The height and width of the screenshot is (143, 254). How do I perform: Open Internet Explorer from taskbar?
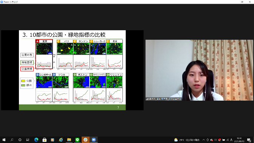click(x=61, y=140)
